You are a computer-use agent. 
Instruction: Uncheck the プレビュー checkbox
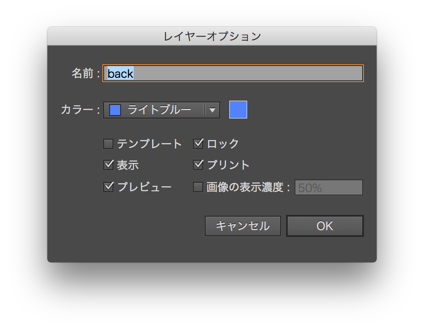(108, 187)
